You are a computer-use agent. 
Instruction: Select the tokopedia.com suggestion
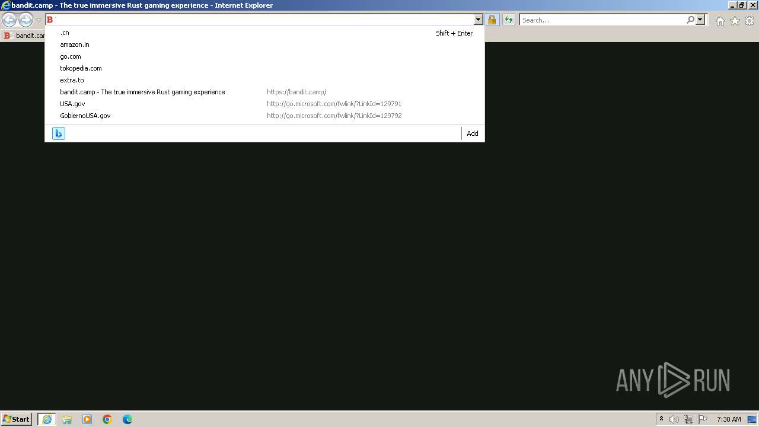point(264,68)
